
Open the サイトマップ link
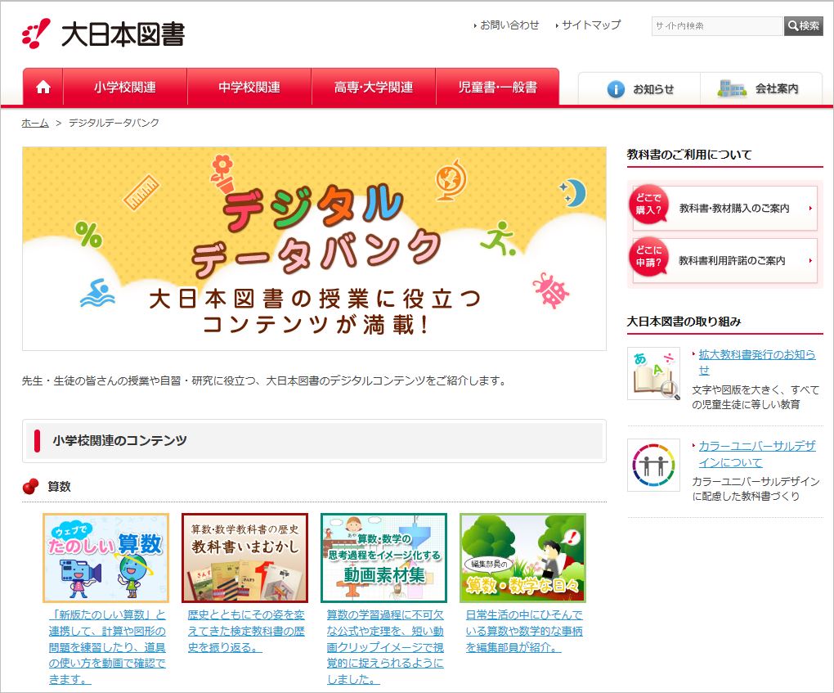coord(590,25)
